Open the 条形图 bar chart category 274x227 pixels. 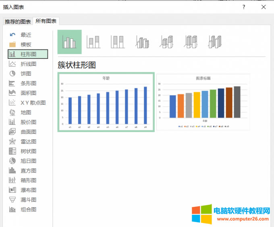[x=28, y=83]
